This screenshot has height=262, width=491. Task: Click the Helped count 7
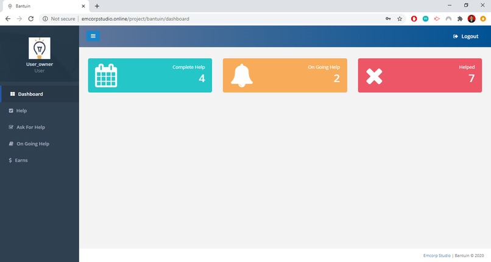(x=472, y=78)
